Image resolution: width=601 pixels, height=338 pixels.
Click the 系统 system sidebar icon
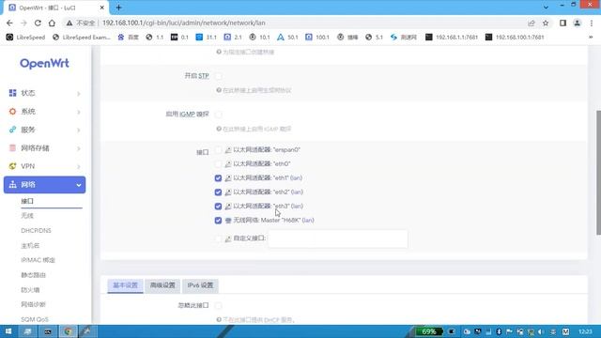pyautogui.click(x=12, y=111)
